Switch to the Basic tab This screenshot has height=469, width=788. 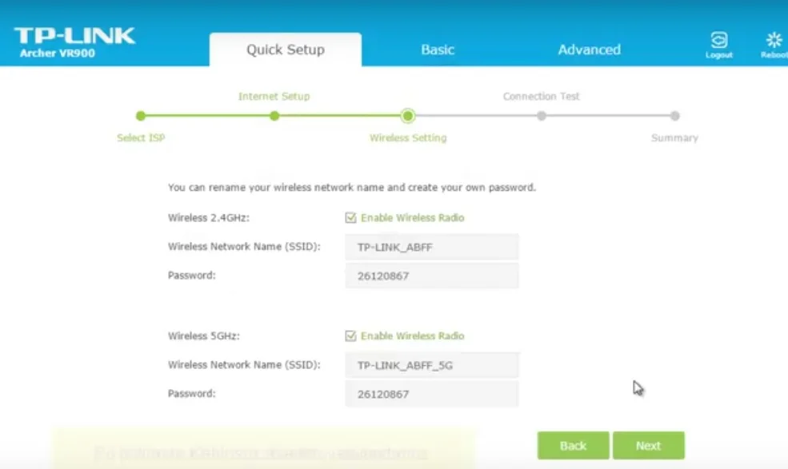point(438,50)
